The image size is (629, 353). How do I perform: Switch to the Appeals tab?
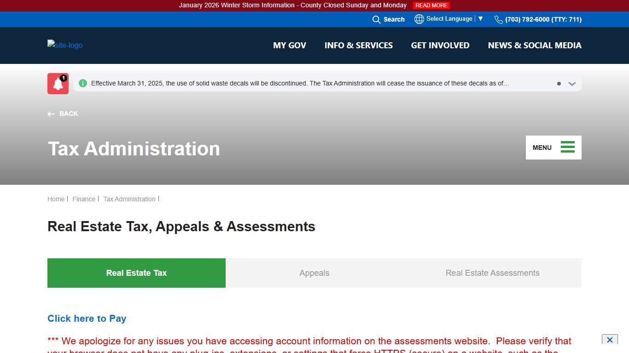(x=314, y=273)
